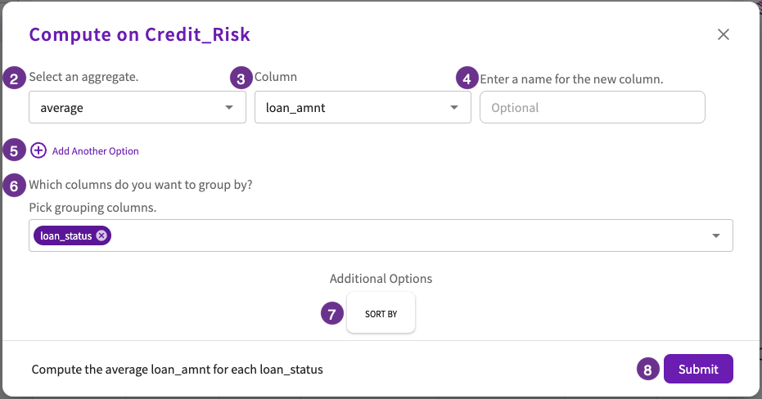This screenshot has height=399, width=762.
Task: Click the step 3 badge beside Column
Action: click(241, 78)
